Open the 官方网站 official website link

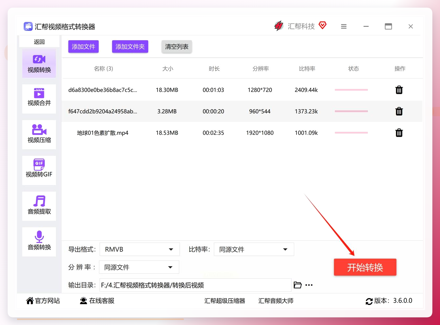click(x=43, y=301)
